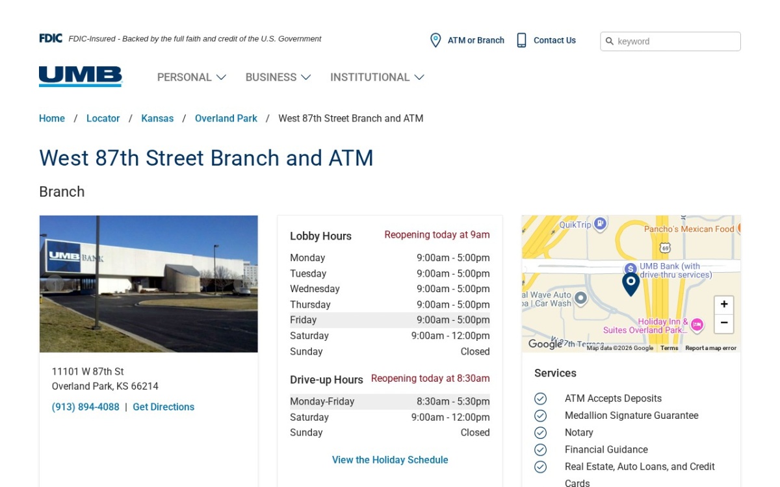Click the Medallion Signature Guarantee checkmark icon
The width and height of the screenshot is (780, 487).
[540, 416]
